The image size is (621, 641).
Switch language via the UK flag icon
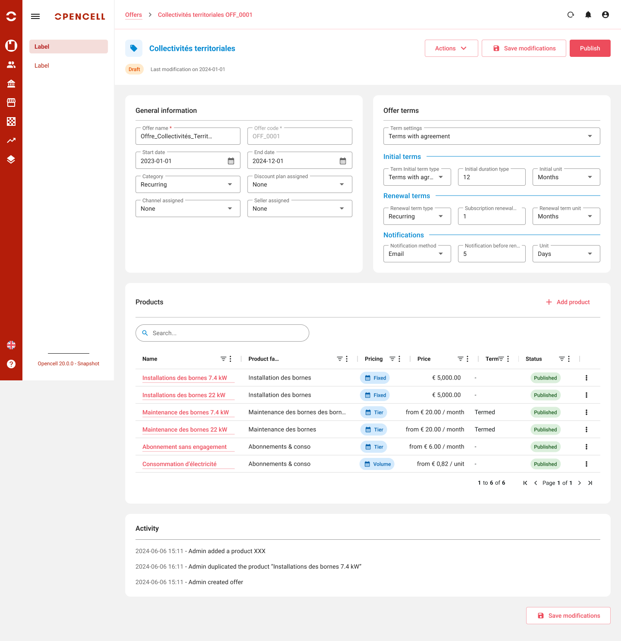(11, 345)
